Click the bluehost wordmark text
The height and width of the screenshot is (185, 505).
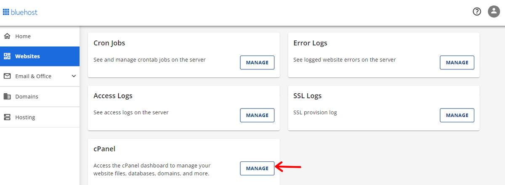coord(24,12)
